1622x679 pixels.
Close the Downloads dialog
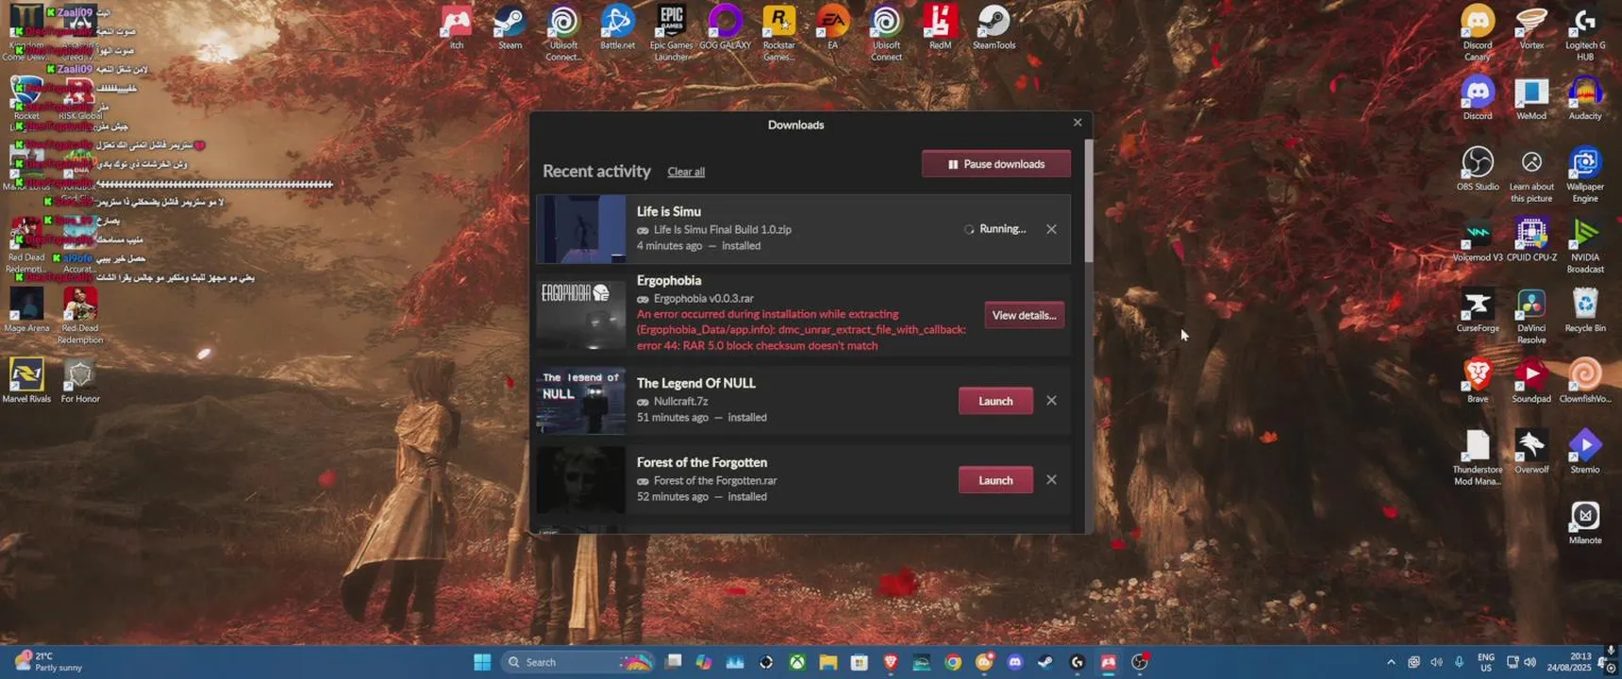(x=1078, y=123)
